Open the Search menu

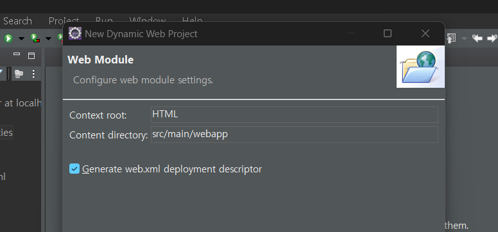coord(17,21)
